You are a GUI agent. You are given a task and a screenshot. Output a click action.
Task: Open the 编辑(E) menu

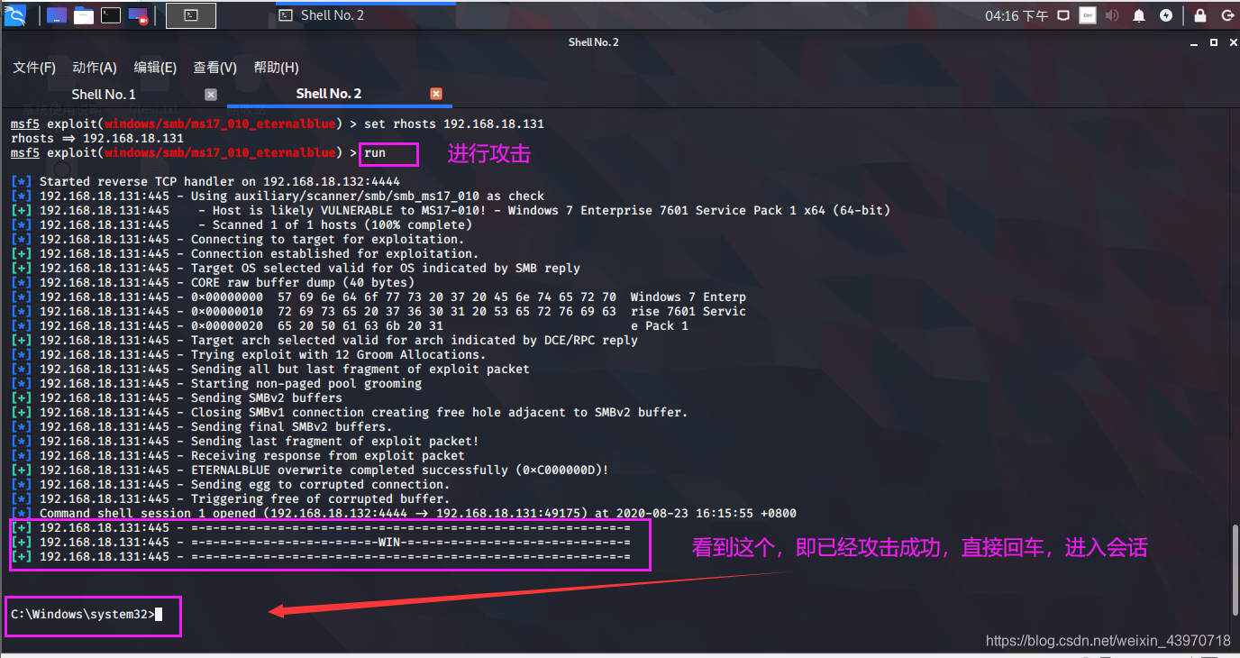tap(155, 68)
